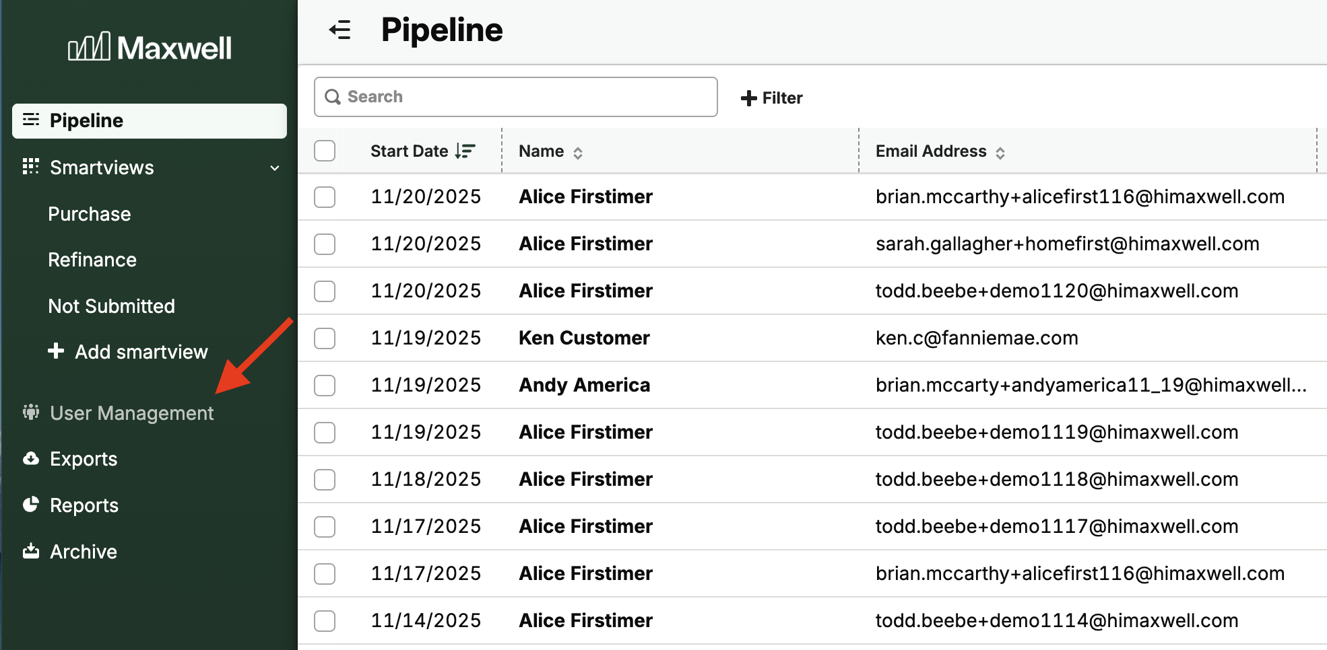The width and height of the screenshot is (1327, 650).
Task: Select the Andy America row checkbox
Action: coord(325,385)
